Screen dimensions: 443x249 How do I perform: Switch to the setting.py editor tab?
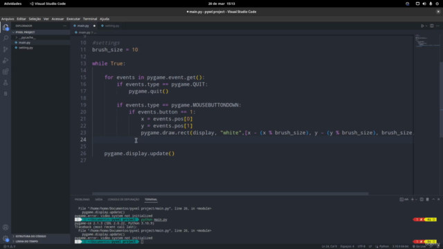click(110, 26)
